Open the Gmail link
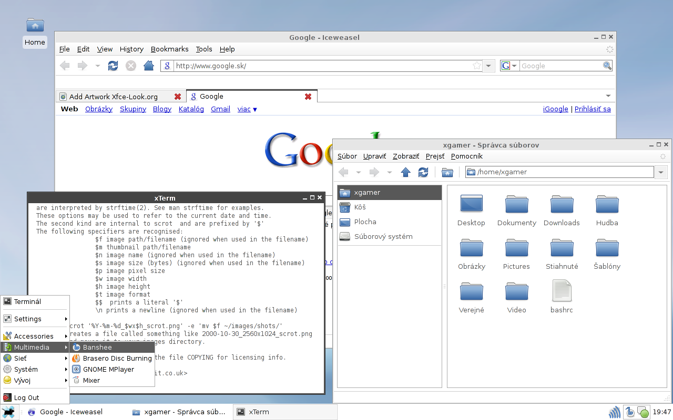This screenshot has width=673, height=420. coord(220,109)
